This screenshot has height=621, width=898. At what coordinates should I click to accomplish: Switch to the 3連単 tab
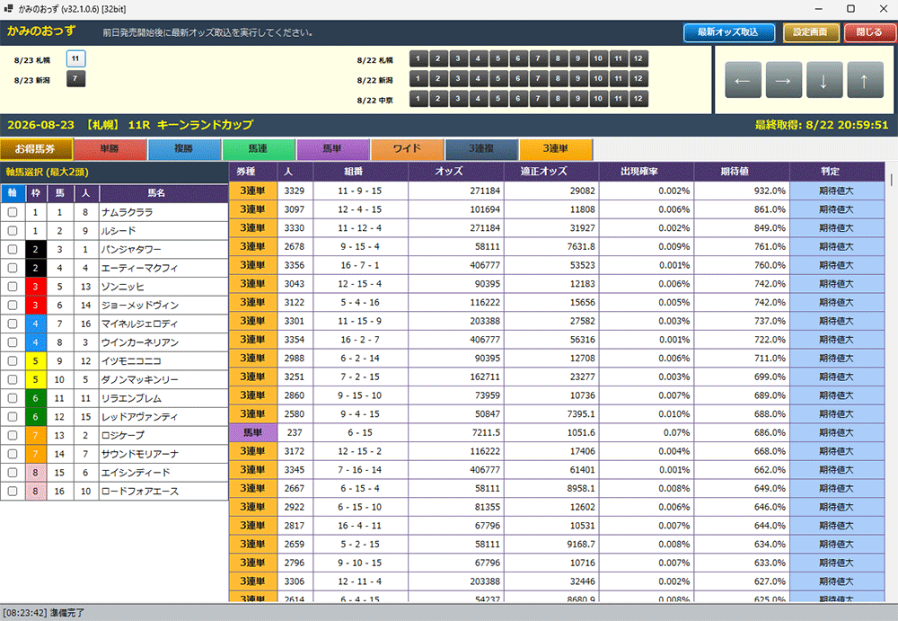[556, 149]
